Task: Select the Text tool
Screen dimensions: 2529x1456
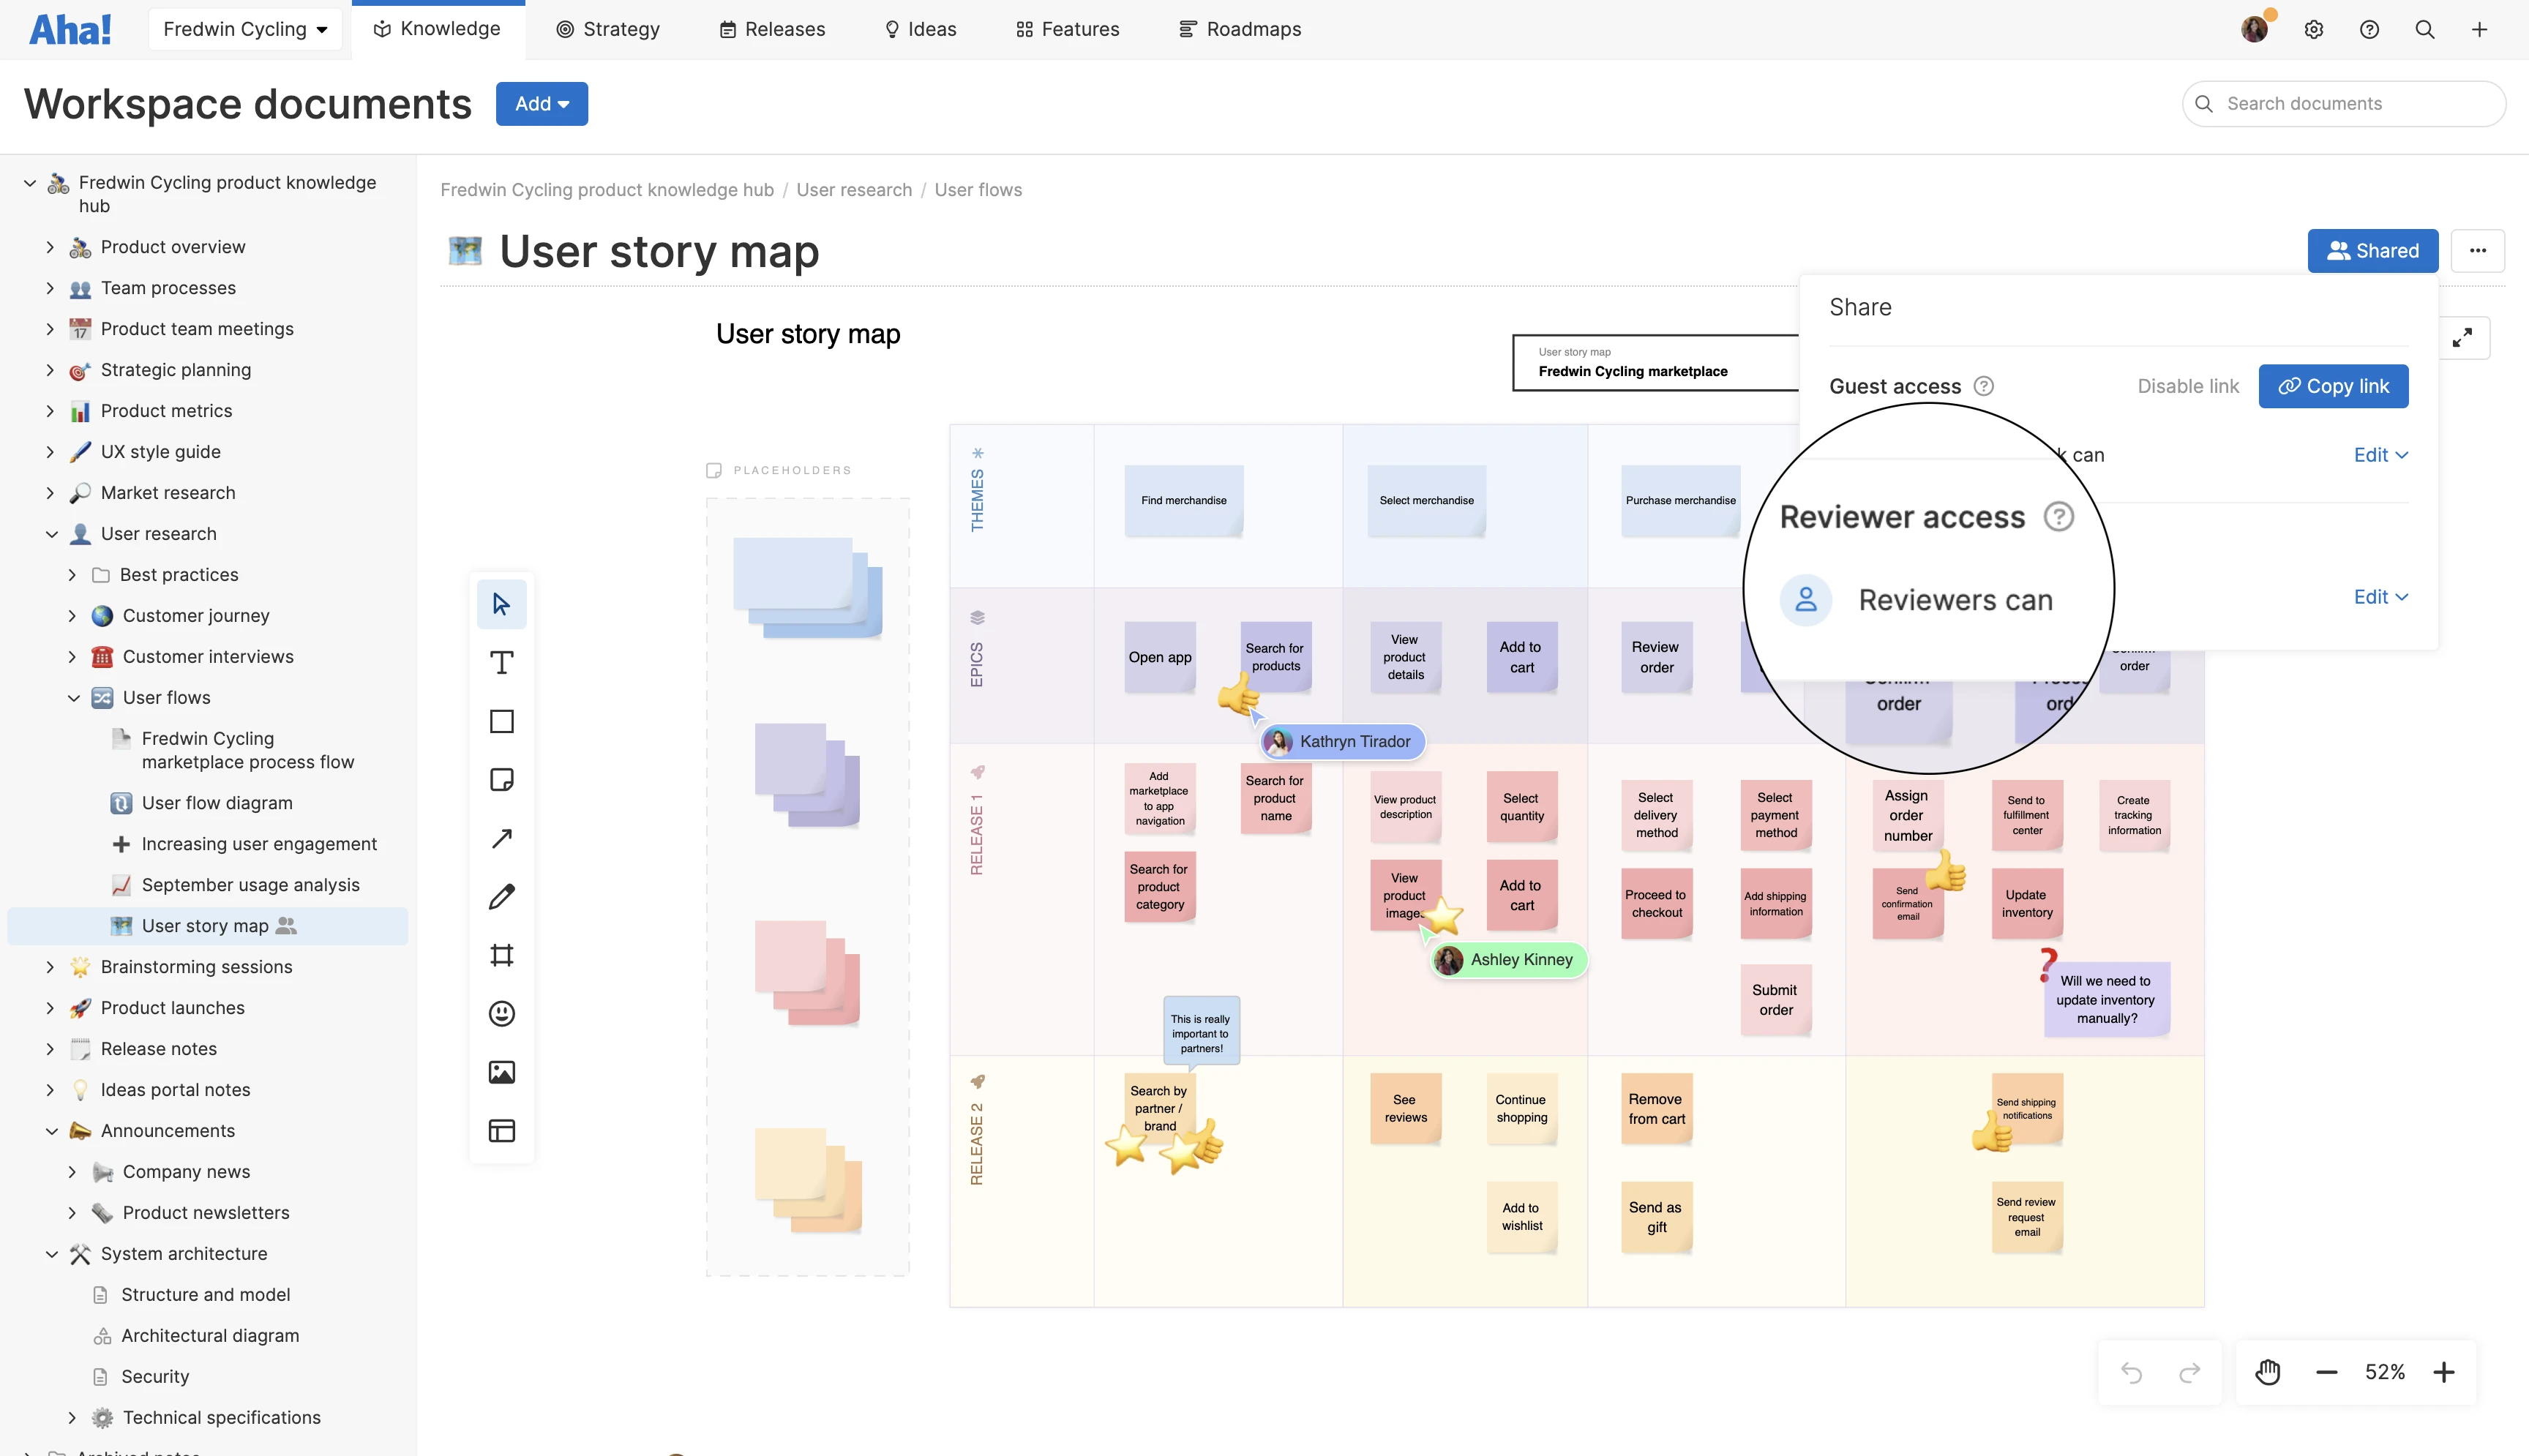Action: [501, 662]
